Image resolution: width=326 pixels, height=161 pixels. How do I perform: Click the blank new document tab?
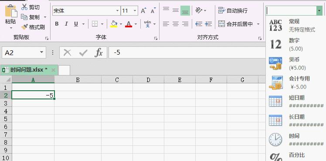click(64, 70)
